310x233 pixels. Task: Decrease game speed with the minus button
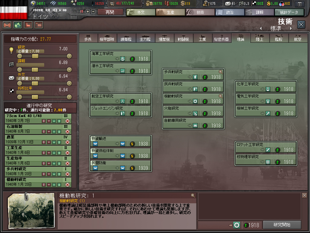pos(93,12)
